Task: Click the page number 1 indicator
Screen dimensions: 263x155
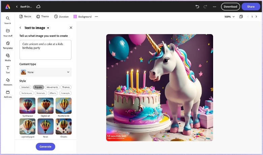Action: pos(252,17)
